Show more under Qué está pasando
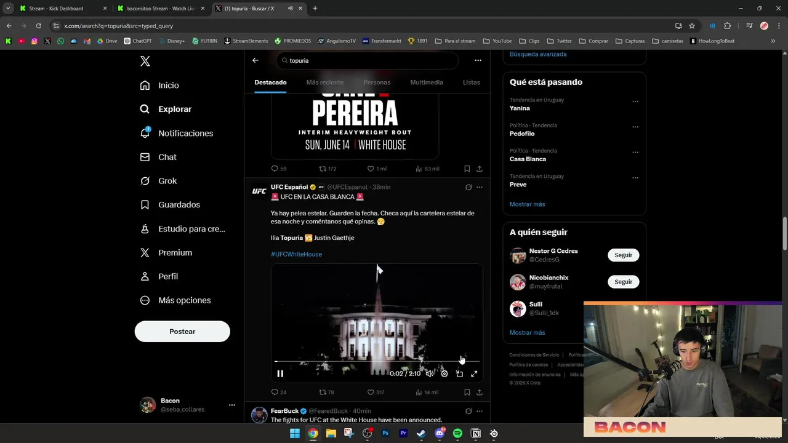Viewport: 788px width, 443px height. pos(527,204)
